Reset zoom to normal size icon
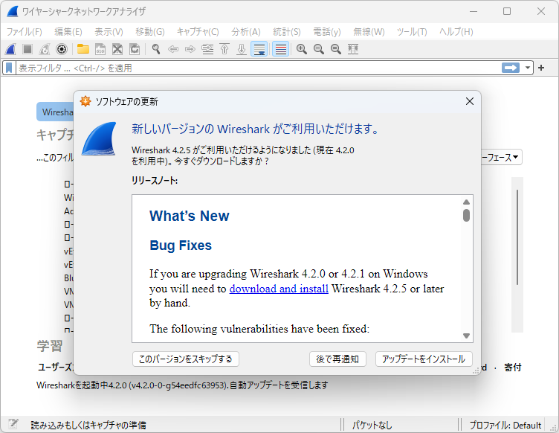Viewport: 559px width, 433px height. (336, 49)
